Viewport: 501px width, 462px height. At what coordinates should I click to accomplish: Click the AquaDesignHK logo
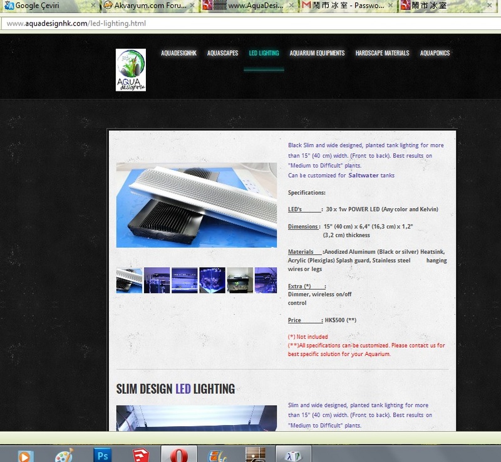(131, 70)
